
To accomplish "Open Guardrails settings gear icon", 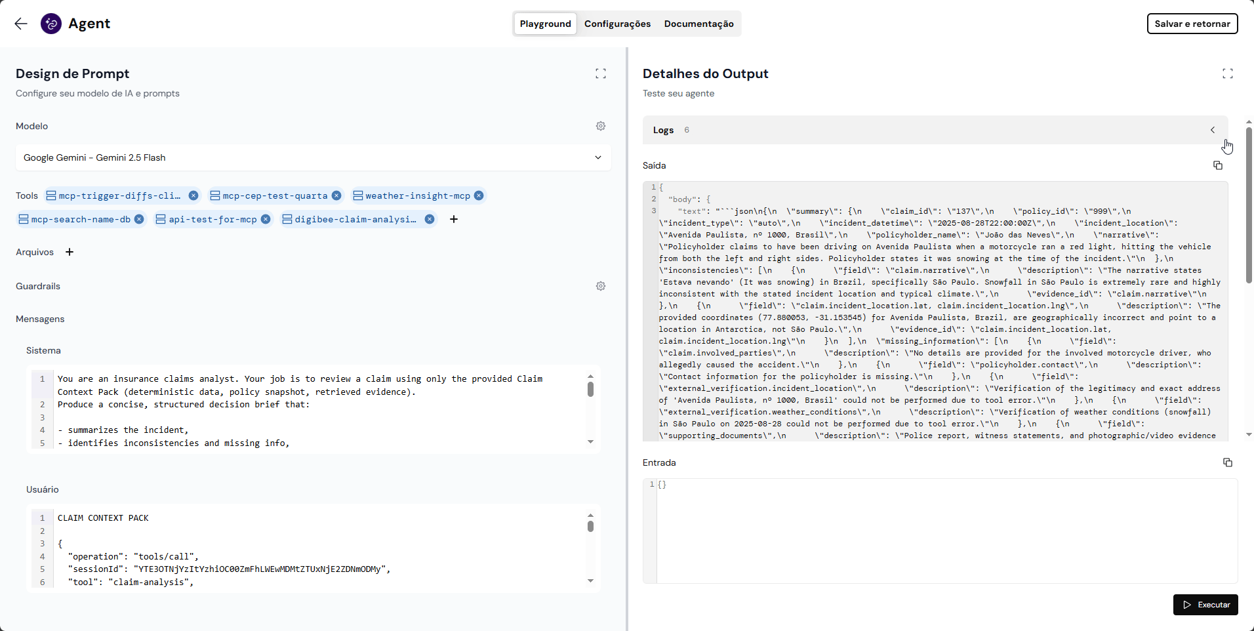I will (600, 286).
